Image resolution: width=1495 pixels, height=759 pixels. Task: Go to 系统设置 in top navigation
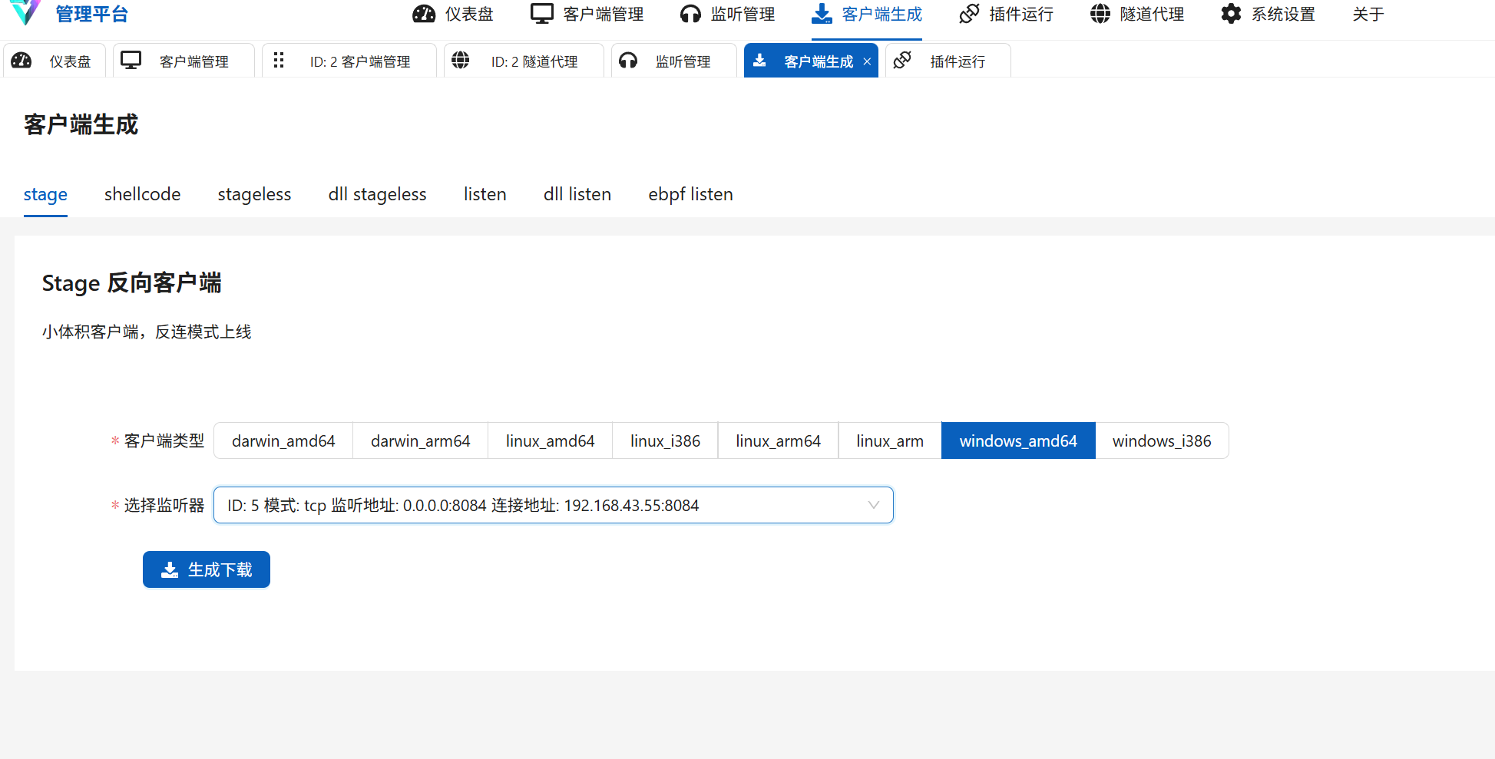coord(1268,14)
